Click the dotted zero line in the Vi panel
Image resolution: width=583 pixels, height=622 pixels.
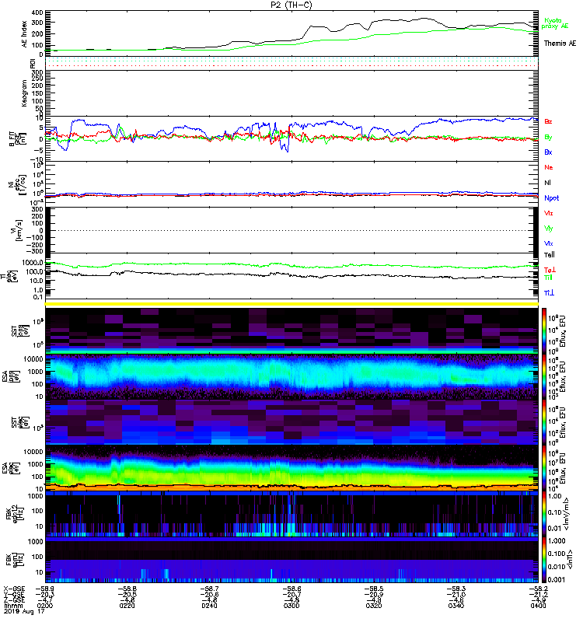[292, 230]
